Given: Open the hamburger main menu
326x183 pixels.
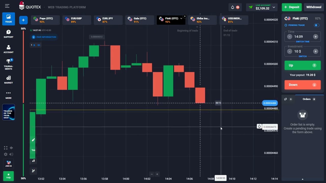Looking at the screenshot, I should click(x=7, y=6).
